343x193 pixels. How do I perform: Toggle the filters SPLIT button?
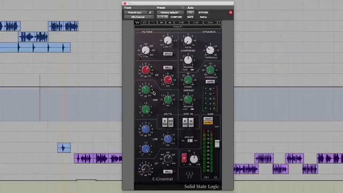point(168,54)
